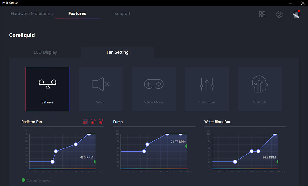The width and height of the screenshot is (308, 186).
Task: Click Pump curve 100% point near 70°C
Action: pyautogui.click(x=167, y=134)
